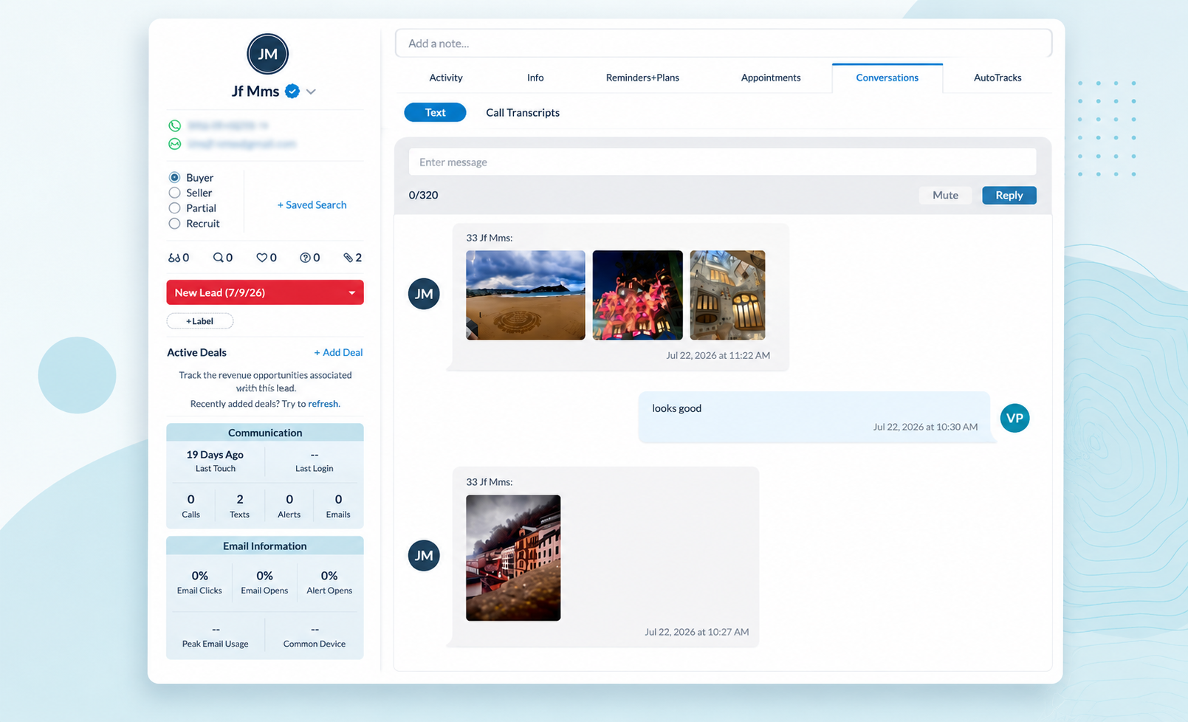Click the magnifier searches count icon

pyautogui.click(x=218, y=258)
